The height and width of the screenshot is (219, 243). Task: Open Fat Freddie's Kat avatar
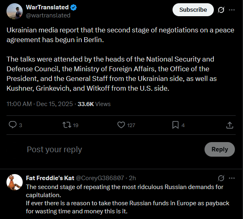point(15,183)
